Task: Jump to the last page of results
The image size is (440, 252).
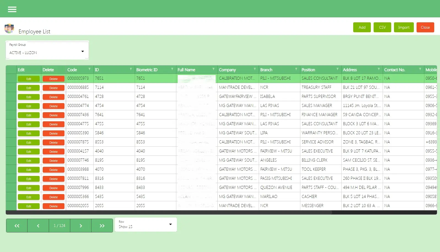Action: [102, 226]
